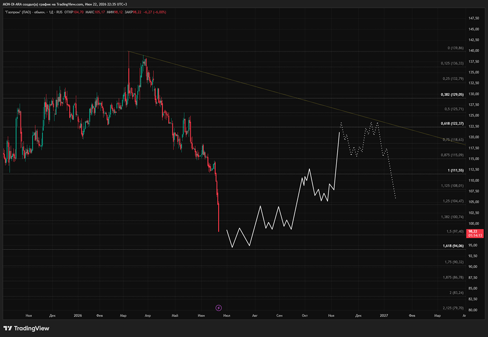
Task: Click the 2026 label on time axis
Action: [78, 316]
